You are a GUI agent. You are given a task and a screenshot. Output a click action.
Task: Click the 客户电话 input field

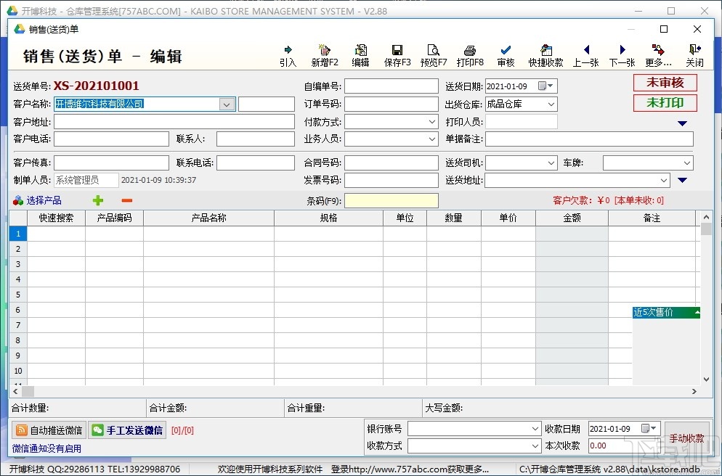click(111, 139)
